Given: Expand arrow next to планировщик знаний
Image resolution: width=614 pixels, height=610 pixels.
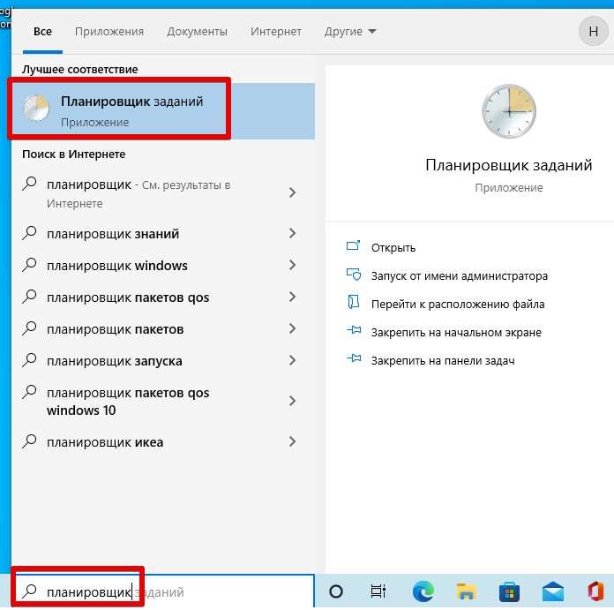Looking at the screenshot, I should tap(292, 233).
